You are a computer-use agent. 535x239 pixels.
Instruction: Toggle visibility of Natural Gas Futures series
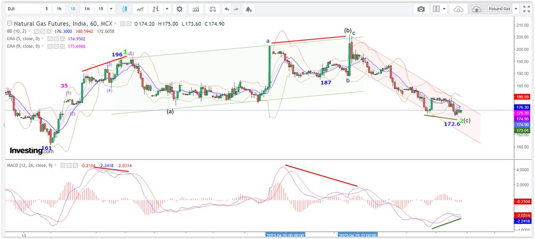123,24
